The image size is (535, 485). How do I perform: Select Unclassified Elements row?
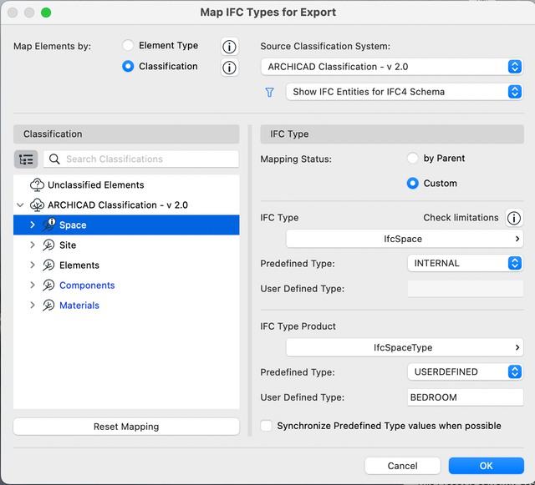[x=126, y=184]
